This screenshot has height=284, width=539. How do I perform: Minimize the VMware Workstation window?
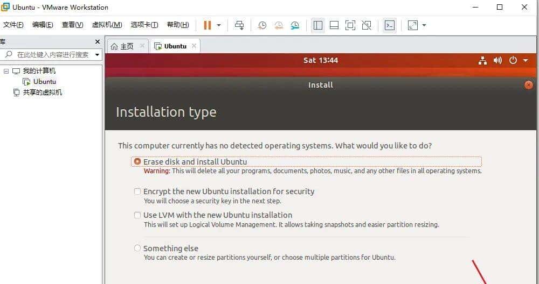(x=475, y=7)
